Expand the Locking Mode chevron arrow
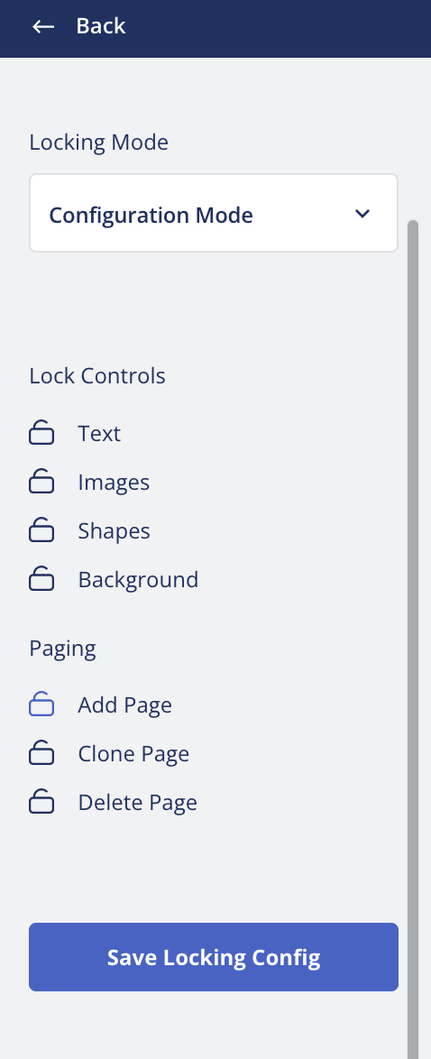Image resolution: width=431 pixels, height=1059 pixels. point(362,214)
